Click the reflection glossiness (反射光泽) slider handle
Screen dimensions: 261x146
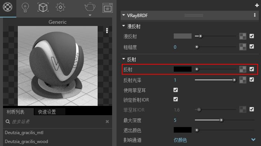[234, 80]
